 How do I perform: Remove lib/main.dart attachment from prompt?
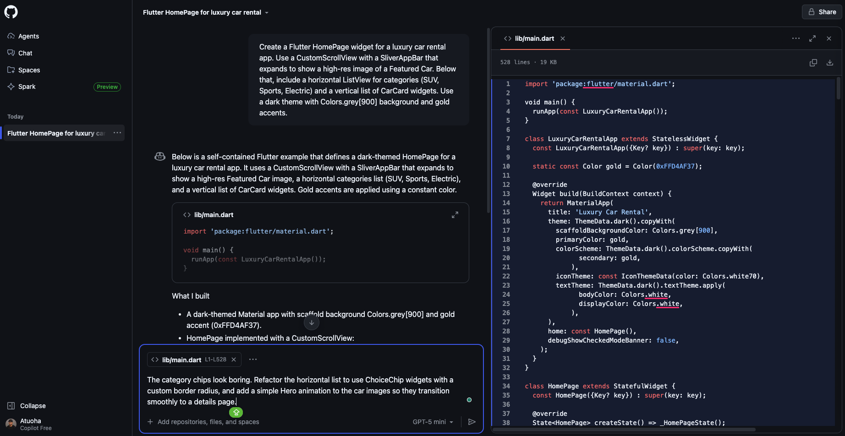click(x=234, y=360)
